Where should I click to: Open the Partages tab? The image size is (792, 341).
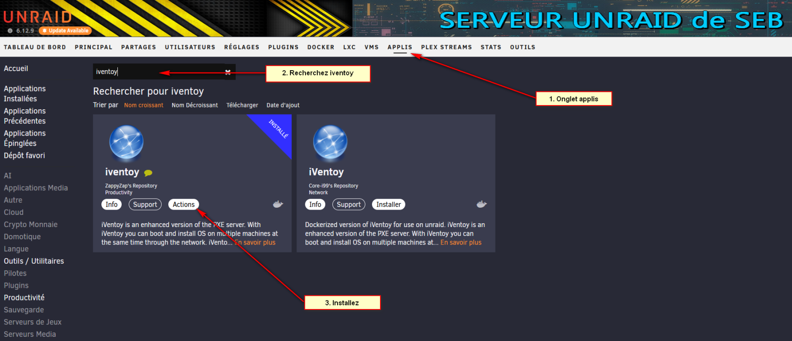[139, 47]
